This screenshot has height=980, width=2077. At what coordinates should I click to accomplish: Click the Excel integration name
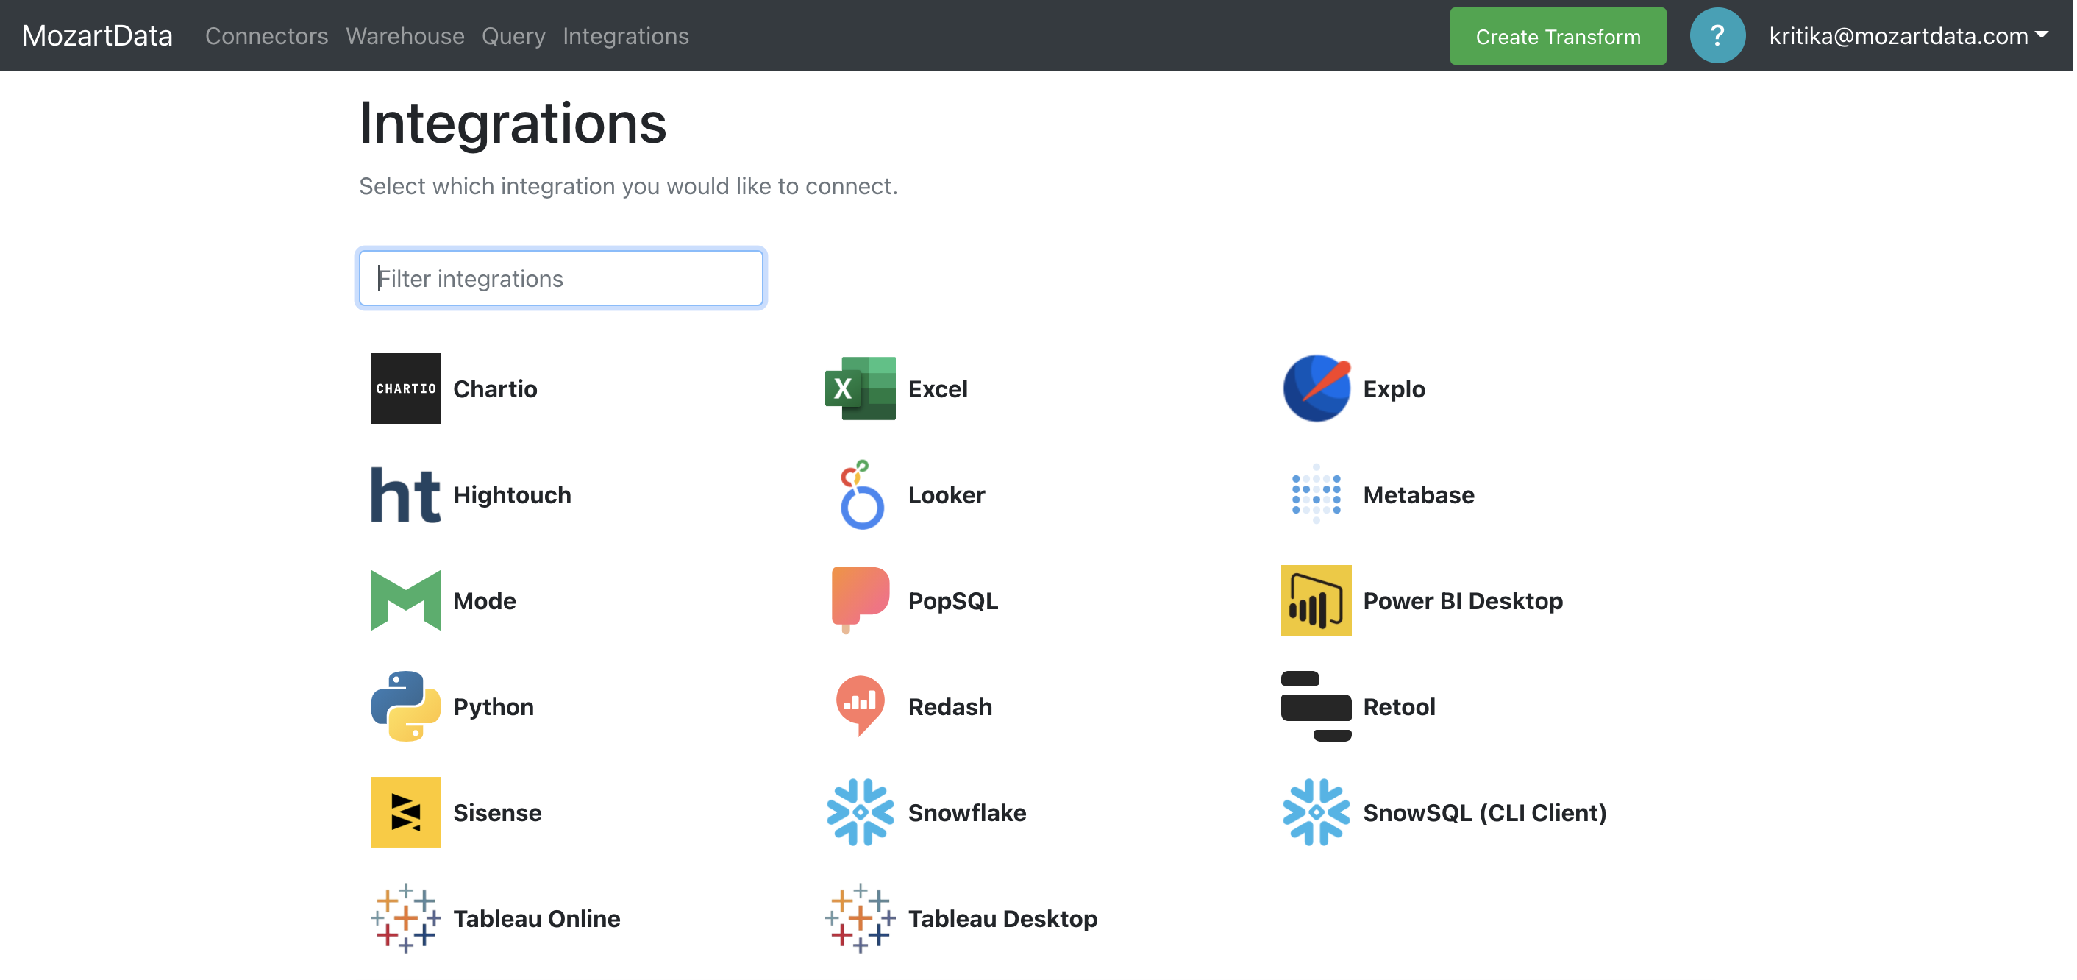(x=938, y=388)
